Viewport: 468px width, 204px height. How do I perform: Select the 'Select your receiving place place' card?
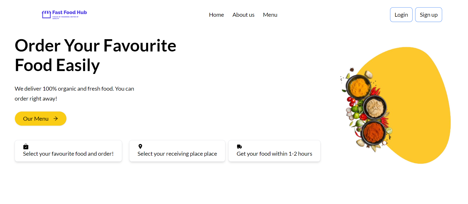tap(177, 151)
